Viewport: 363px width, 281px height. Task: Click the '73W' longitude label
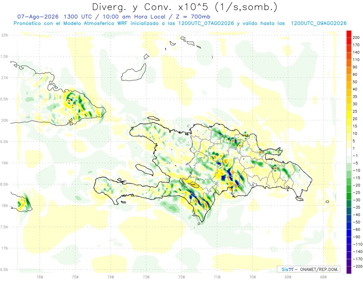(x=146, y=276)
